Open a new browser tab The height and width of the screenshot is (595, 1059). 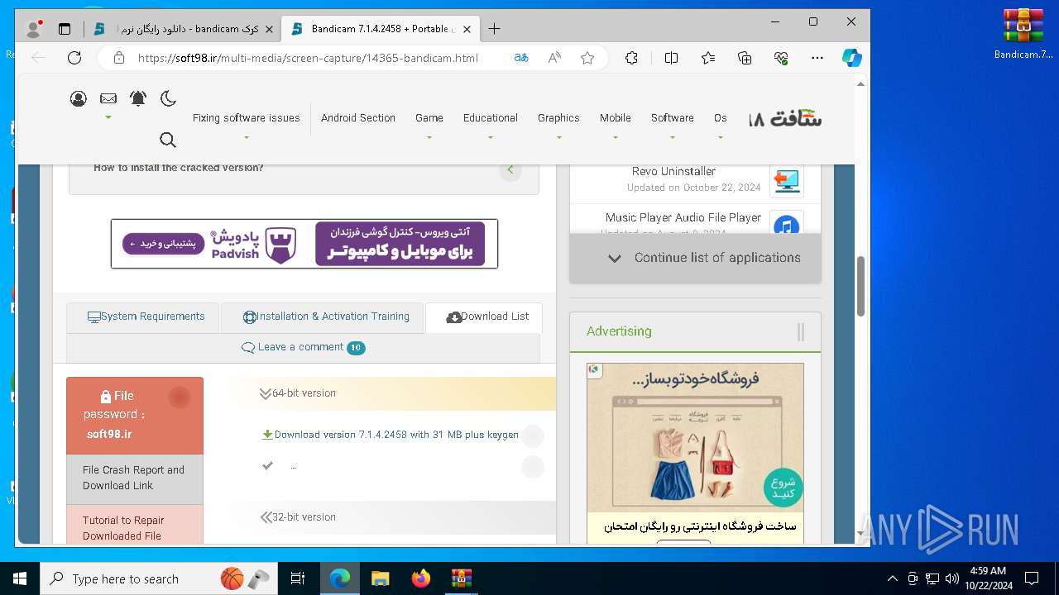pos(494,29)
